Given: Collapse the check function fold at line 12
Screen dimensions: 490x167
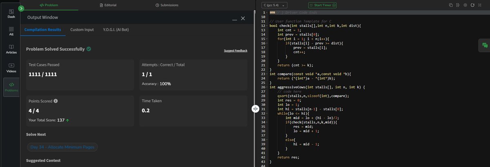Looking at the screenshot, I should coord(267,26).
